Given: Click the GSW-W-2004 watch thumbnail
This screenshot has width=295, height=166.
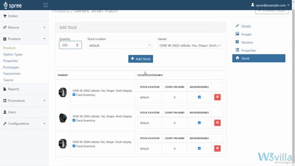Looking at the screenshot, I should pos(63,143).
